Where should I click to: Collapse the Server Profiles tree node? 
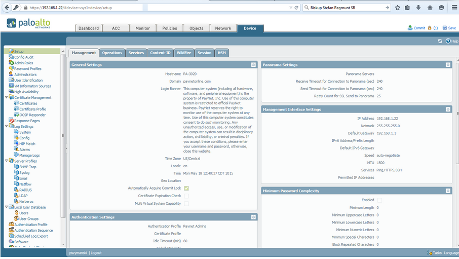pyautogui.click(x=7, y=161)
